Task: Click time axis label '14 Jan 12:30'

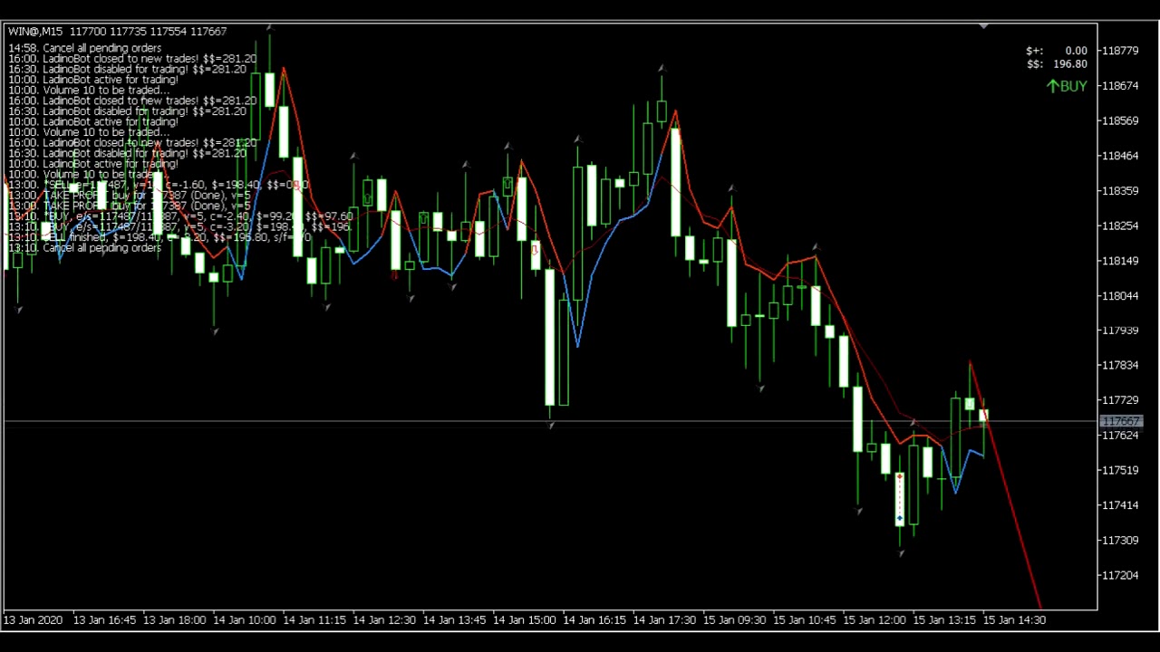Action: (384, 620)
